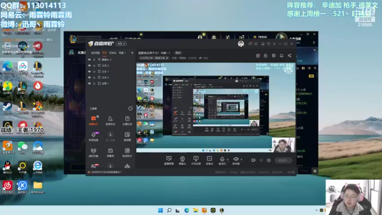The width and height of the screenshot is (382, 215).
Task: Open the phone camera help link at bottom
Action: point(106,172)
